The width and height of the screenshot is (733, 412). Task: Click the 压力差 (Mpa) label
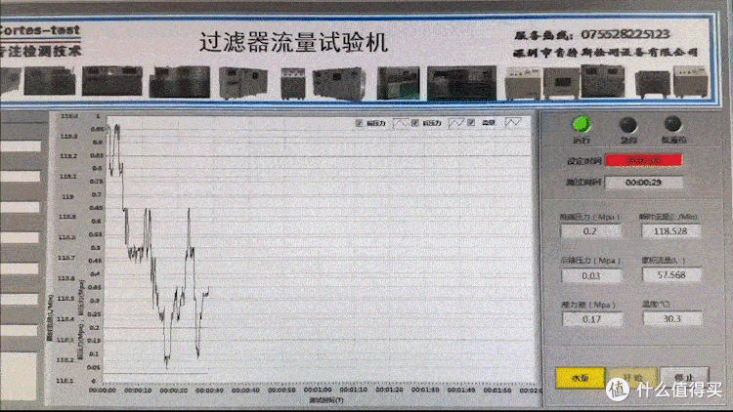coord(588,305)
